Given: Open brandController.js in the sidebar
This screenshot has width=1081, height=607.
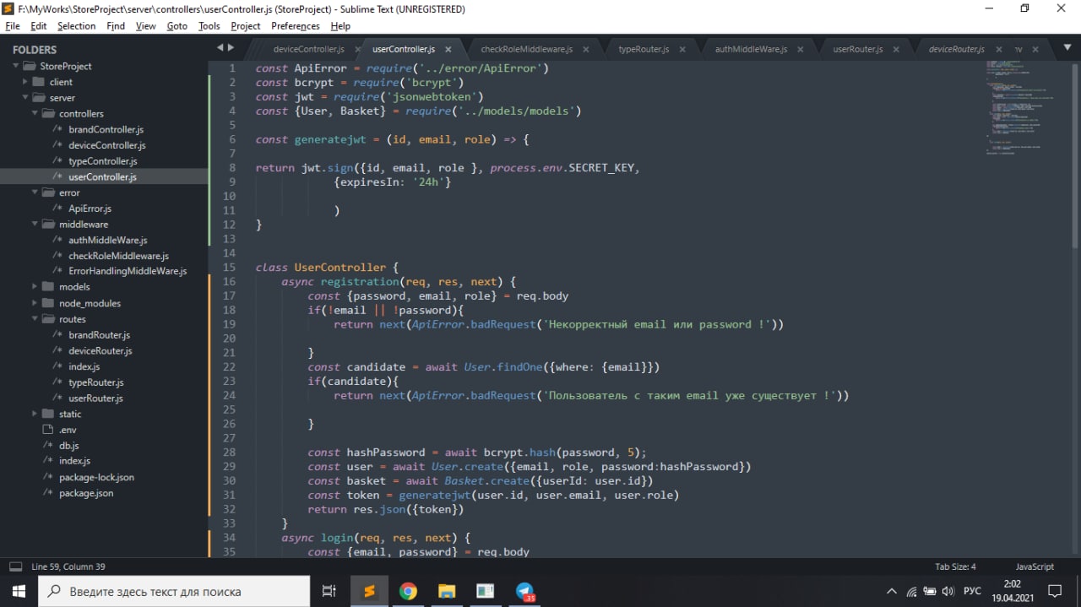Looking at the screenshot, I should 106,129.
